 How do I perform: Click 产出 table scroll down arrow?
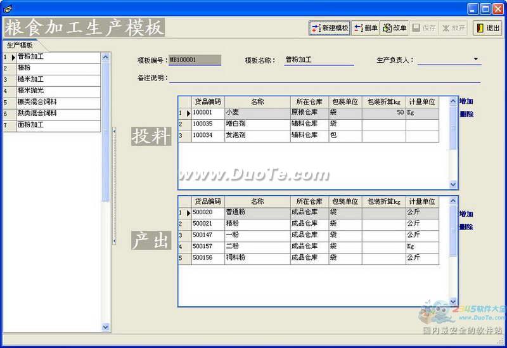453,301
